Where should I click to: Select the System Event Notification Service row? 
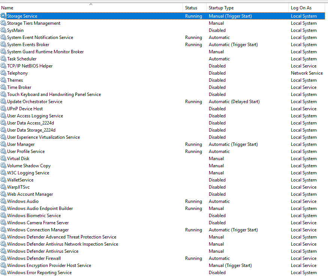point(162,37)
